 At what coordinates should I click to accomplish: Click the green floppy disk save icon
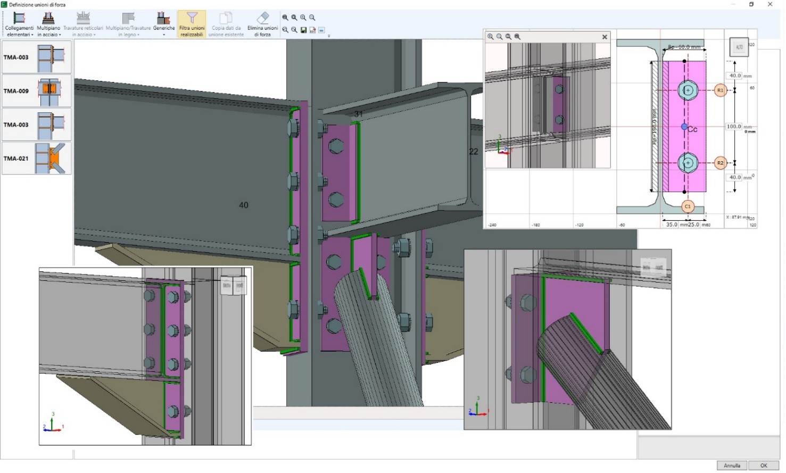pyautogui.click(x=303, y=30)
